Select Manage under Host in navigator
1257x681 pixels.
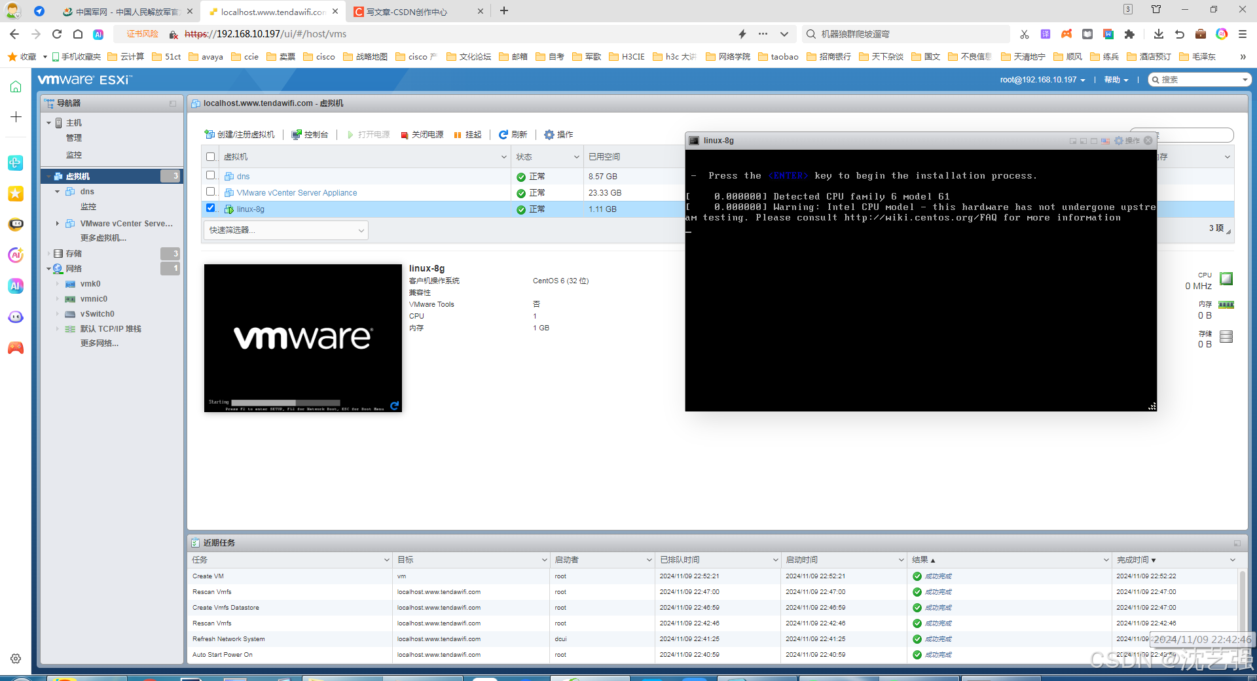click(x=74, y=138)
